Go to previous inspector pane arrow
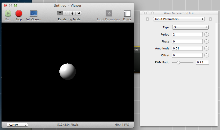The image size is (220, 130). [x=147, y=19]
